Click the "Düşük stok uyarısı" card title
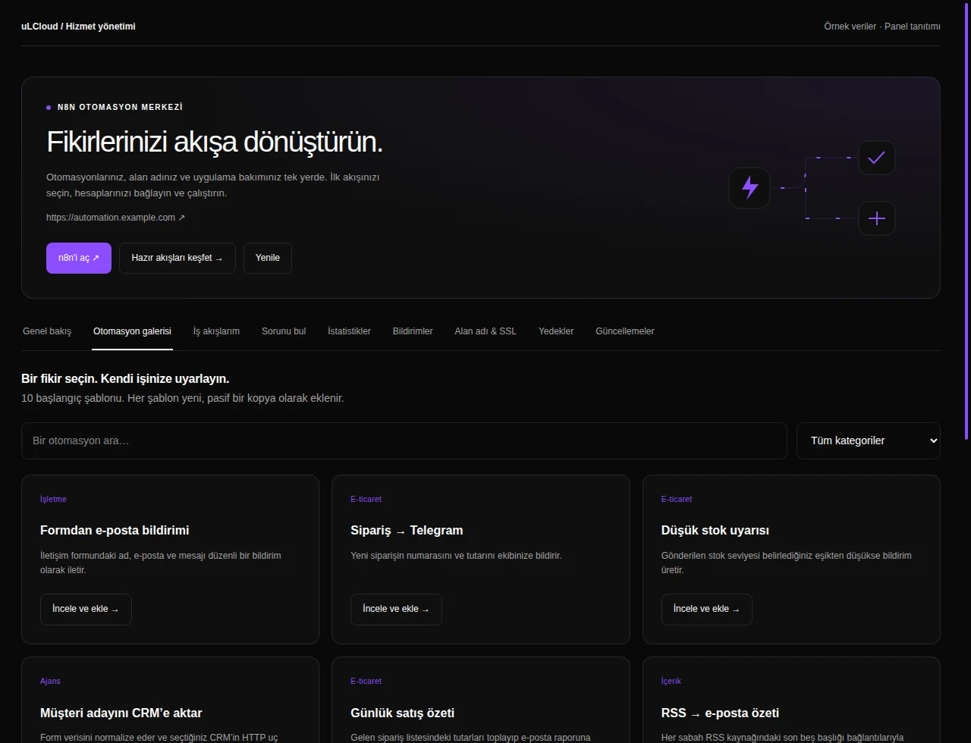971x743 pixels. point(715,531)
